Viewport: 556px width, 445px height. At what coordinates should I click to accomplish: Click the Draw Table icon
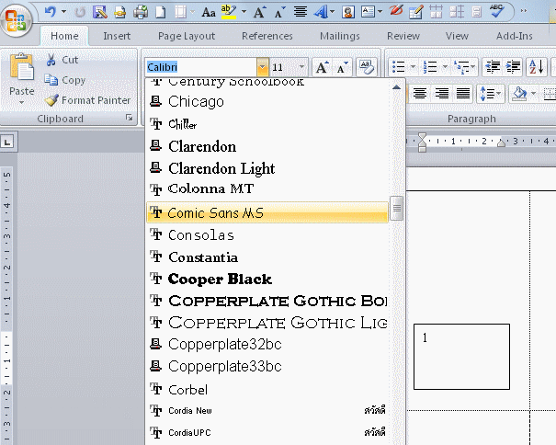(x=415, y=13)
